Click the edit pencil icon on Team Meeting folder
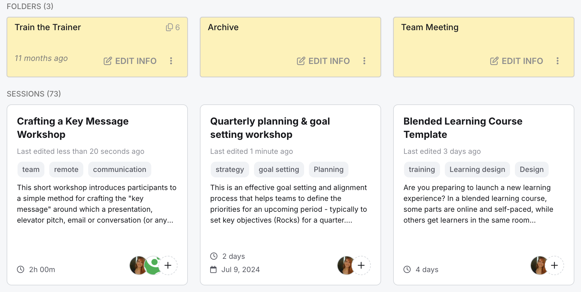This screenshot has height=292, width=581. (x=494, y=61)
